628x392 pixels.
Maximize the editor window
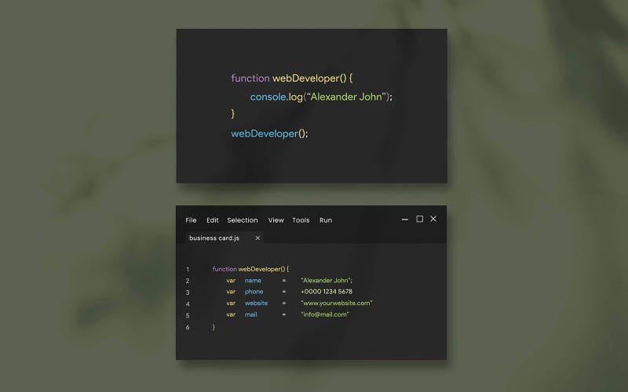pyautogui.click(x=419, y=219)
